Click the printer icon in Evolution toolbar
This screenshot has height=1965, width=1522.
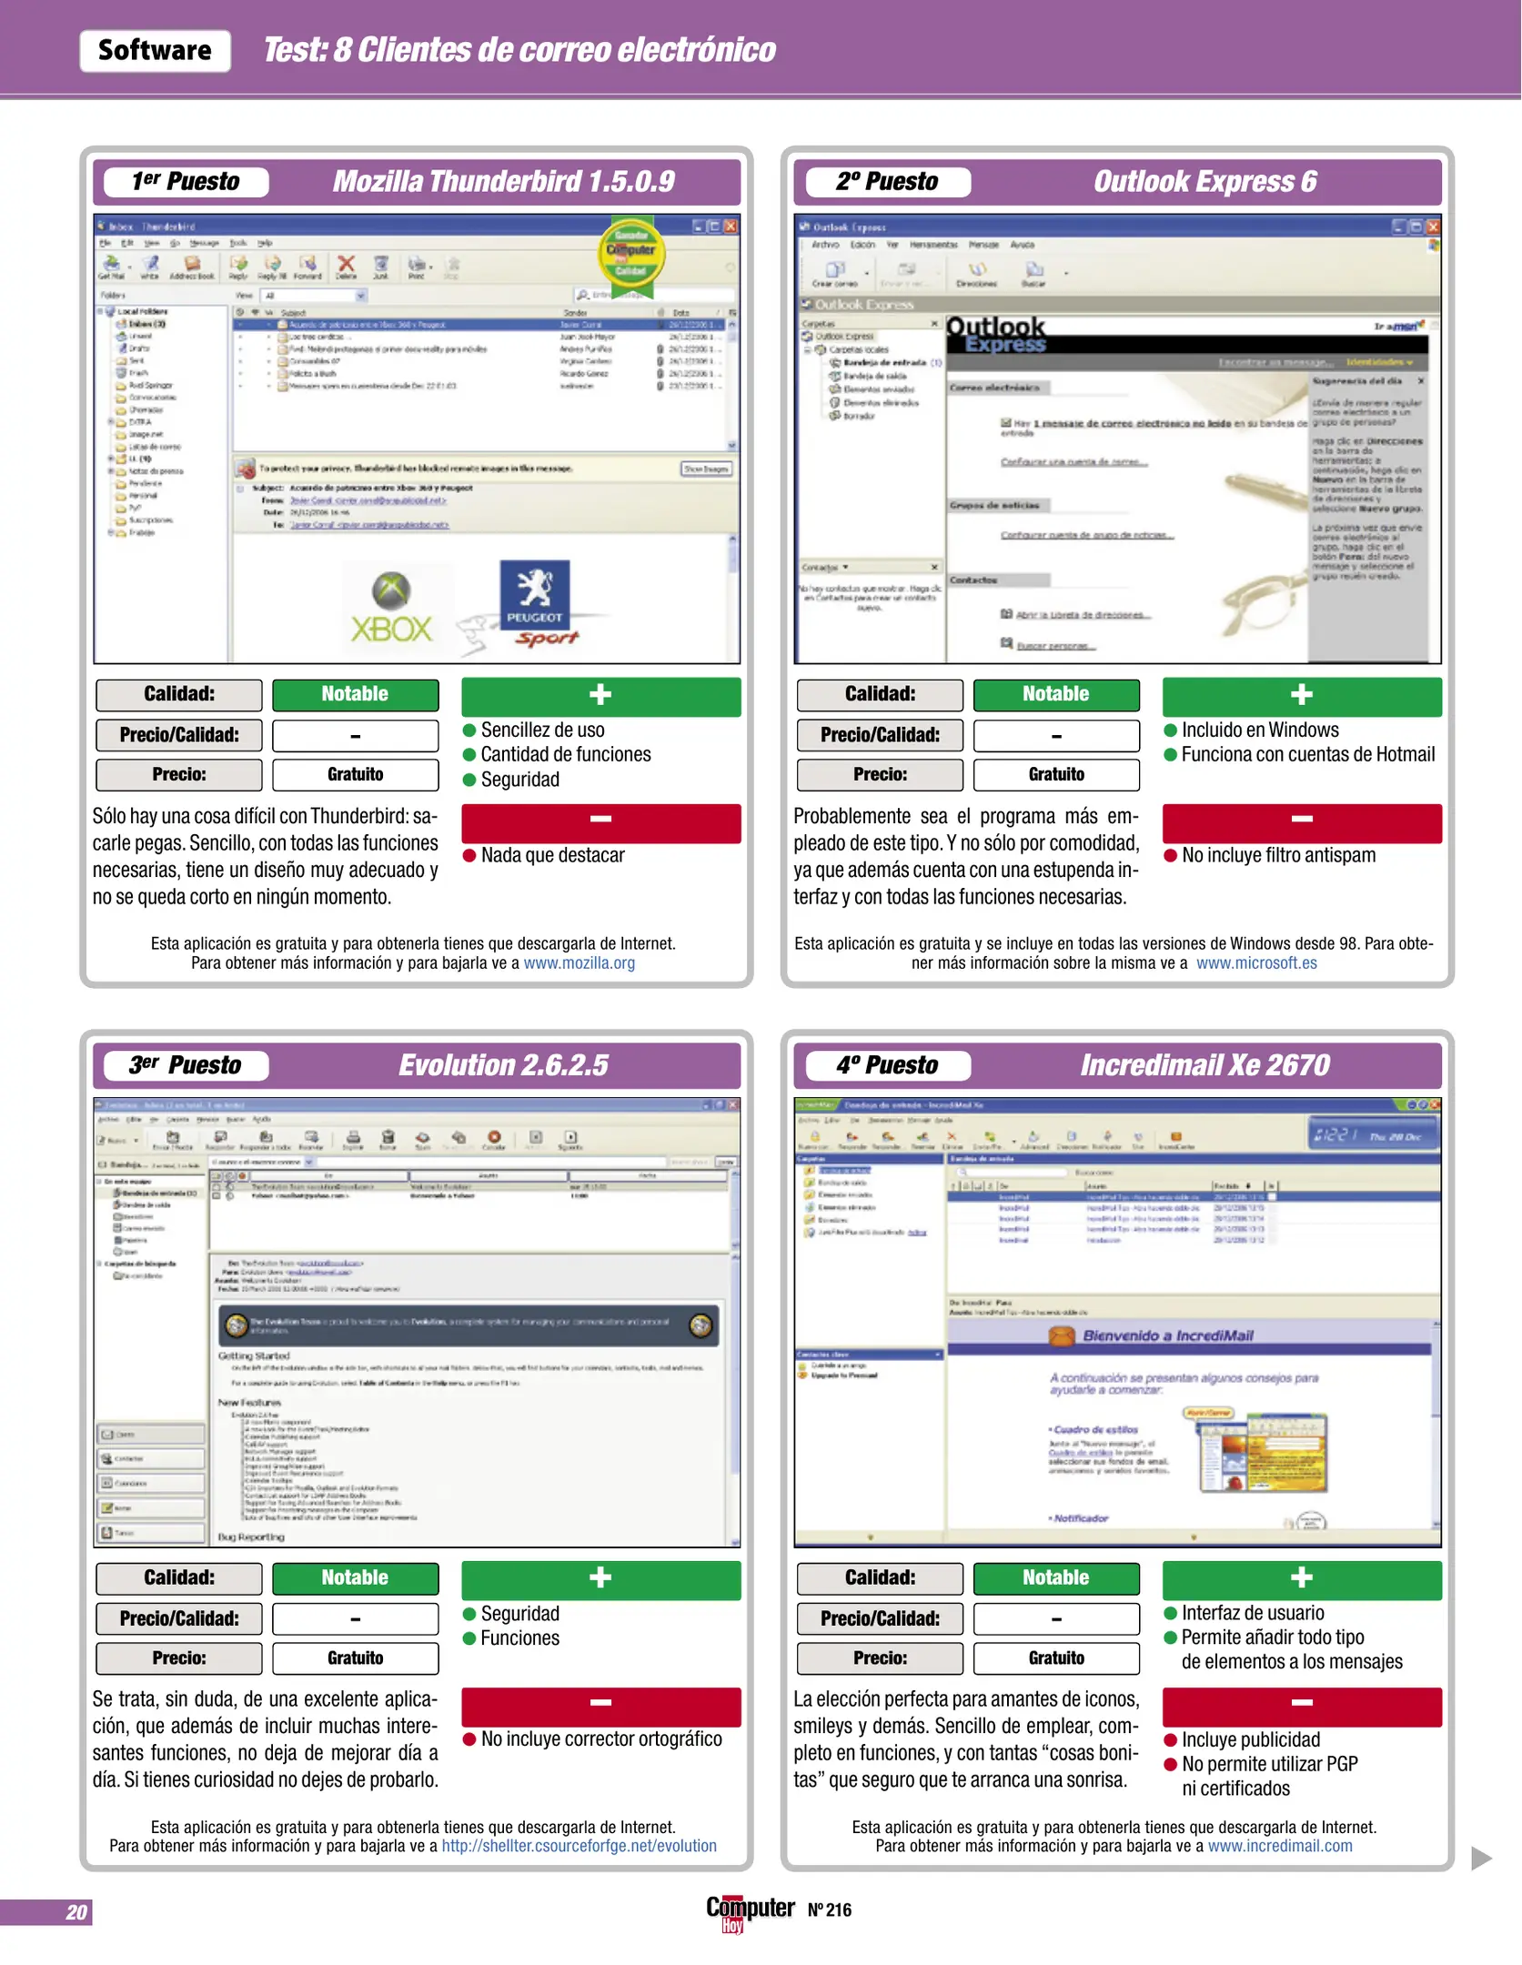coord(353,1138)
